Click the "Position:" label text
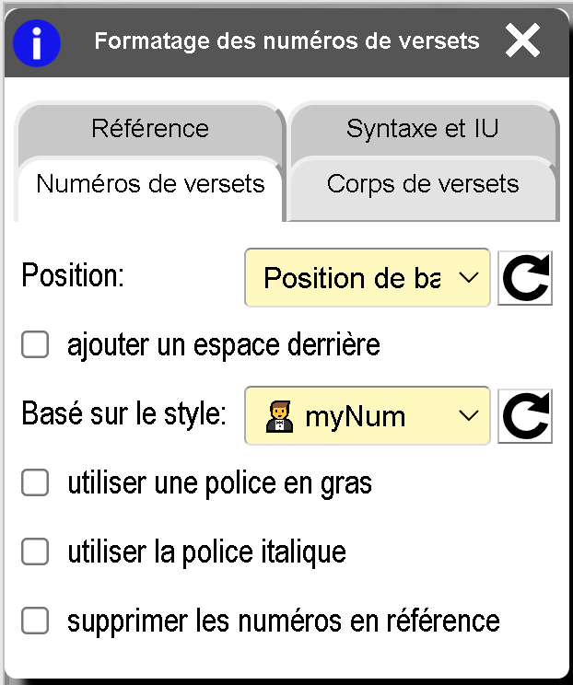The width and height of the screenshot is (573, 685). (73, 276)
